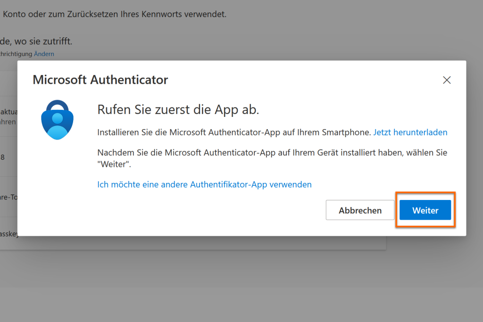
Task: Select the background row showing '8'
Action: tap(3, 157)
